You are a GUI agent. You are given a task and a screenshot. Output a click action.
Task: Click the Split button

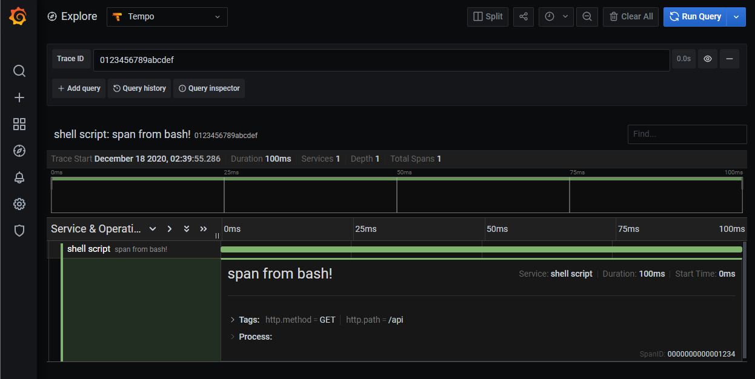pyautogui.click(x=488, y=17)
